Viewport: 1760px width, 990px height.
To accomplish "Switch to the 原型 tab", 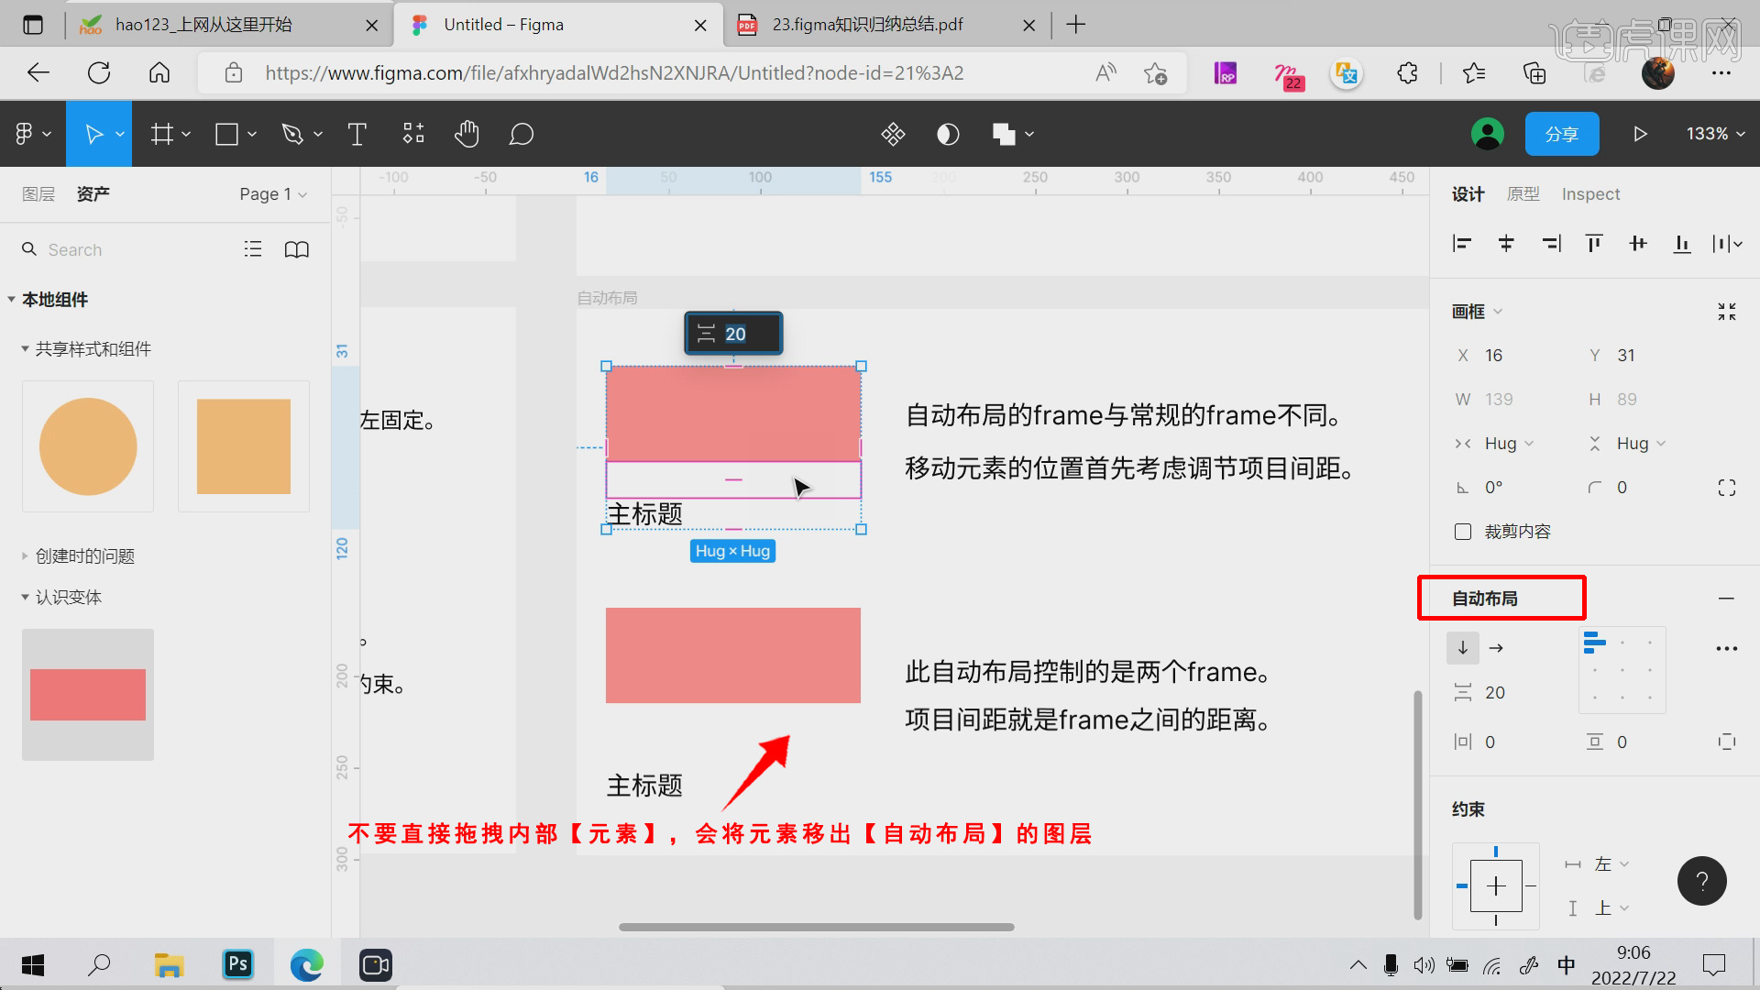I will [1523, 193].
